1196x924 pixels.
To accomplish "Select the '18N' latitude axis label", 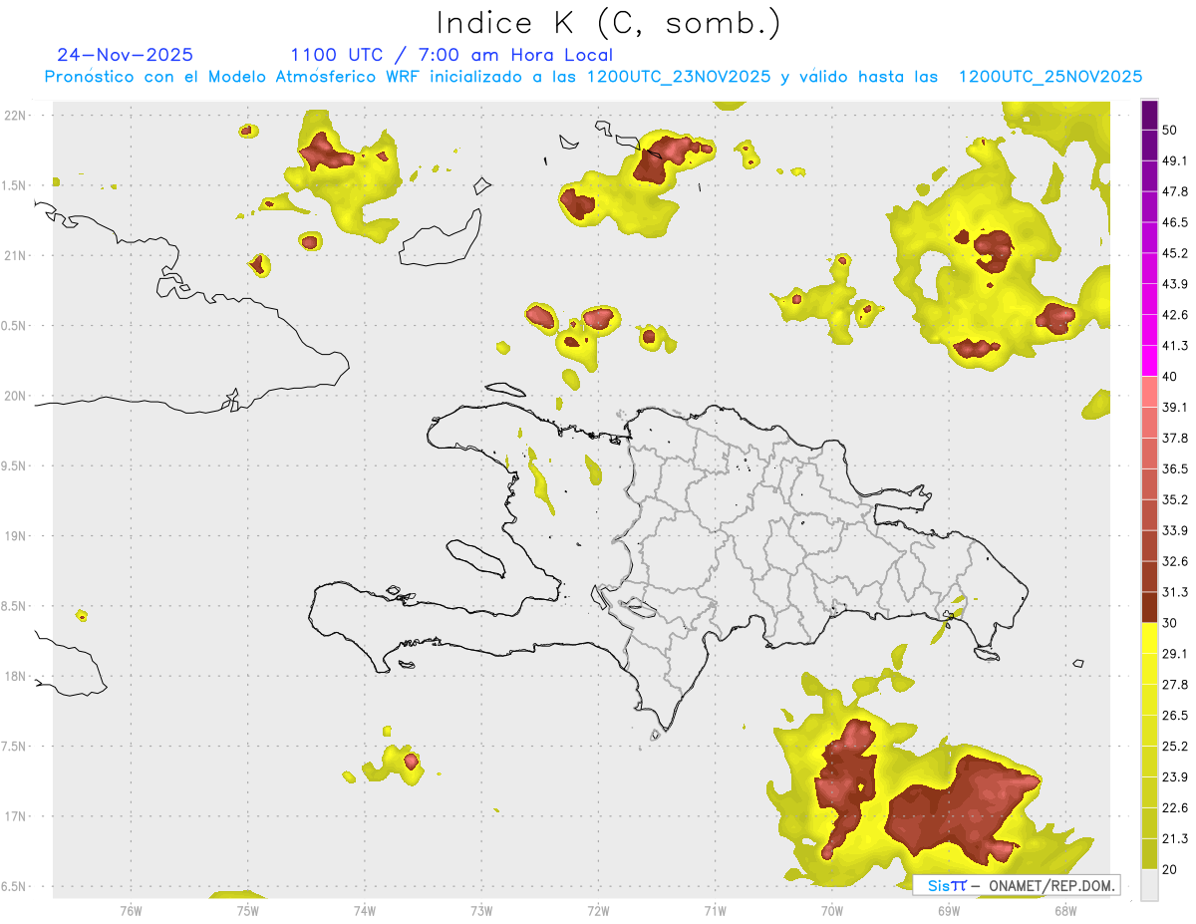I will 15,676.
